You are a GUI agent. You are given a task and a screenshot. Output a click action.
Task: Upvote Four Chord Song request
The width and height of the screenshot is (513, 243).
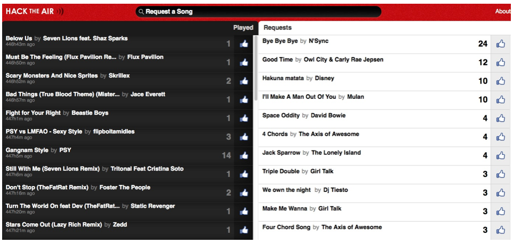(x=501, y=230)
